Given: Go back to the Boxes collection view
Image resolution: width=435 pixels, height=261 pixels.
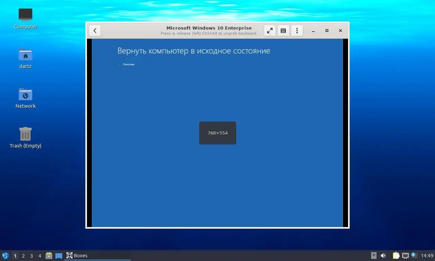Looking at the screenshot, I should (x=95, y=31).
